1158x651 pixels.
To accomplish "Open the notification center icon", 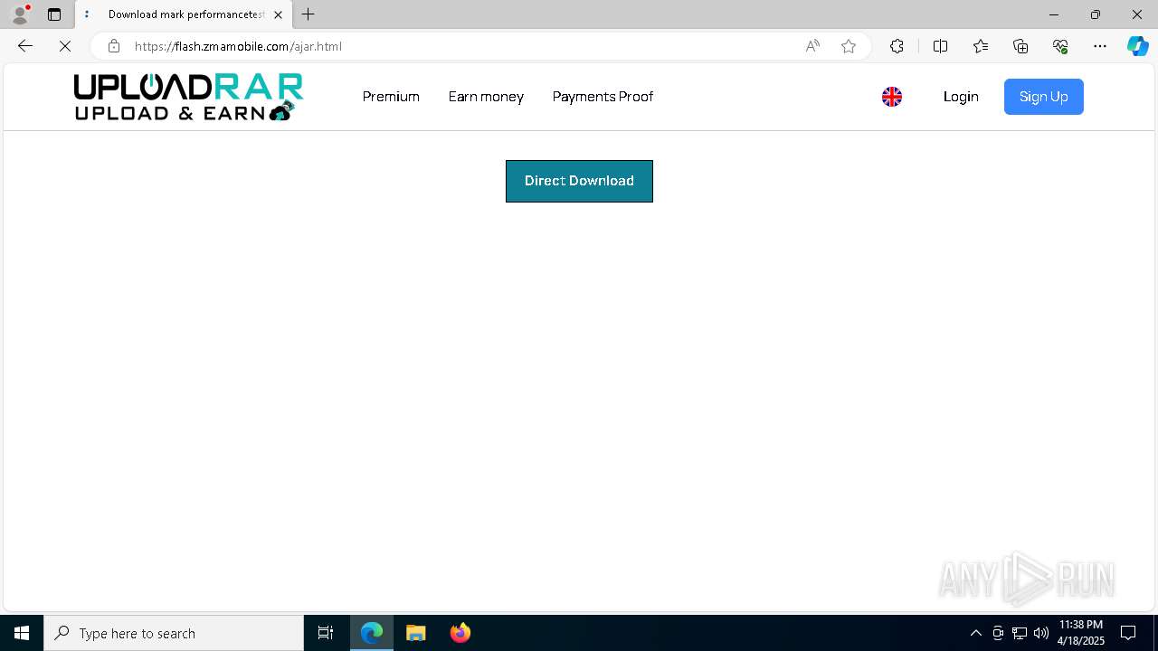I will 1128,633.
